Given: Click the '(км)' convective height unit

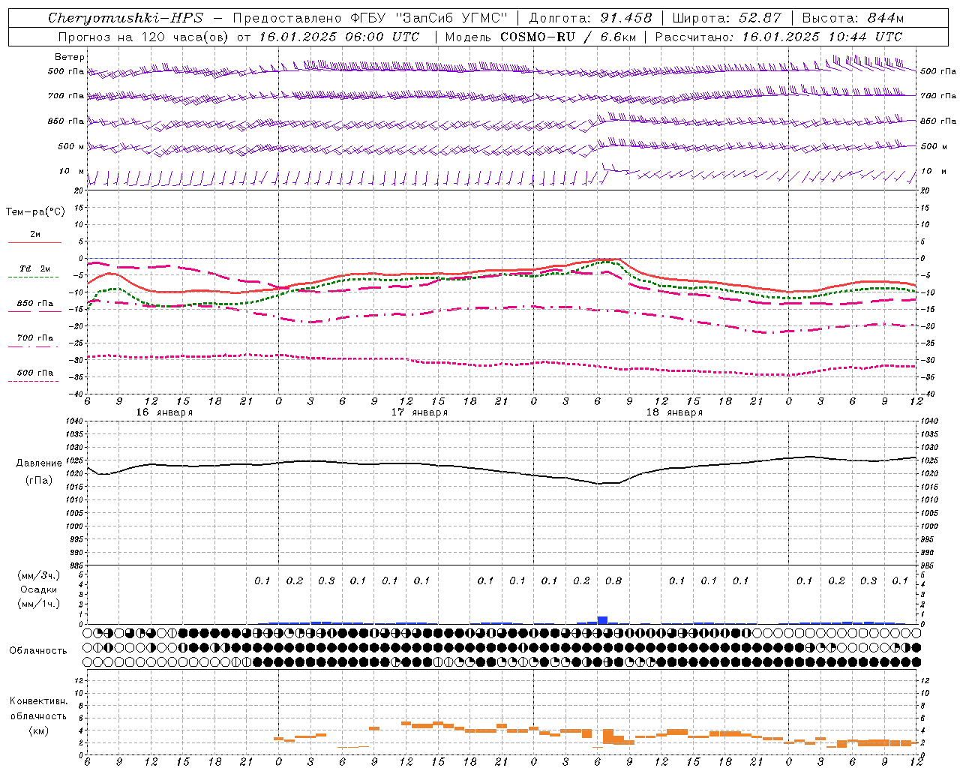Looking at the screenshot, I should pos(39,730).
